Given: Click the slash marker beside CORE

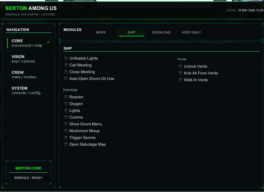Looking at the screenshot, I should [x=48, y=42].
